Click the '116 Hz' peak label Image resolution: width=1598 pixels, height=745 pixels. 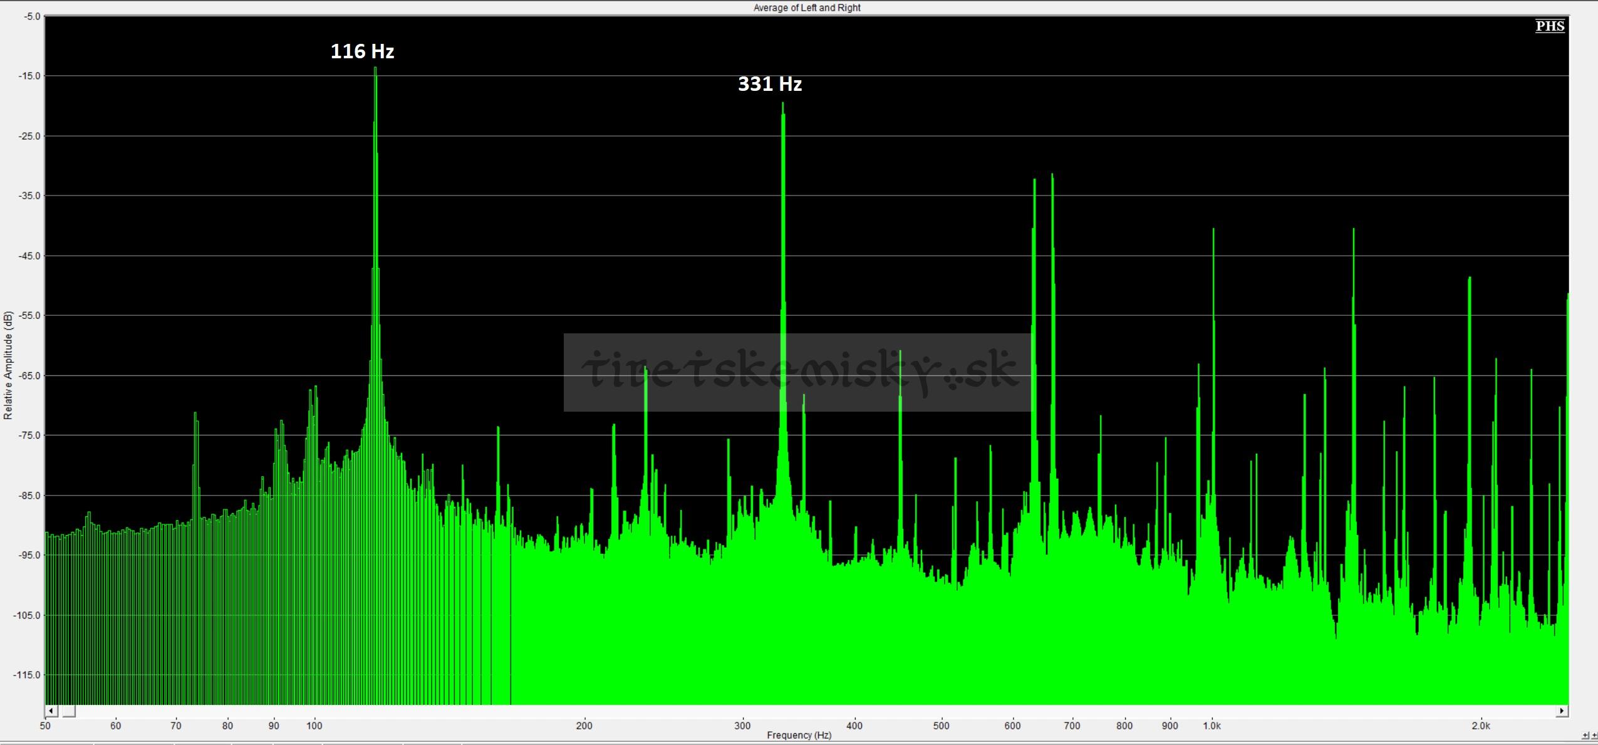362,51
